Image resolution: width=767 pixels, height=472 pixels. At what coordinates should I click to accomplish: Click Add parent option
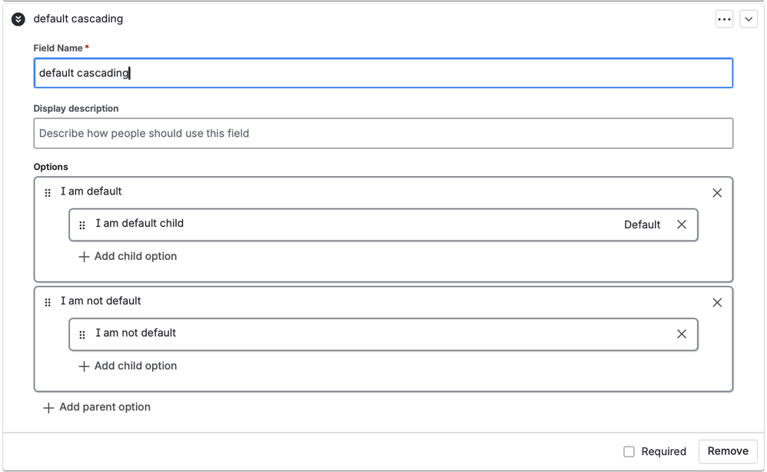[97, 407]
